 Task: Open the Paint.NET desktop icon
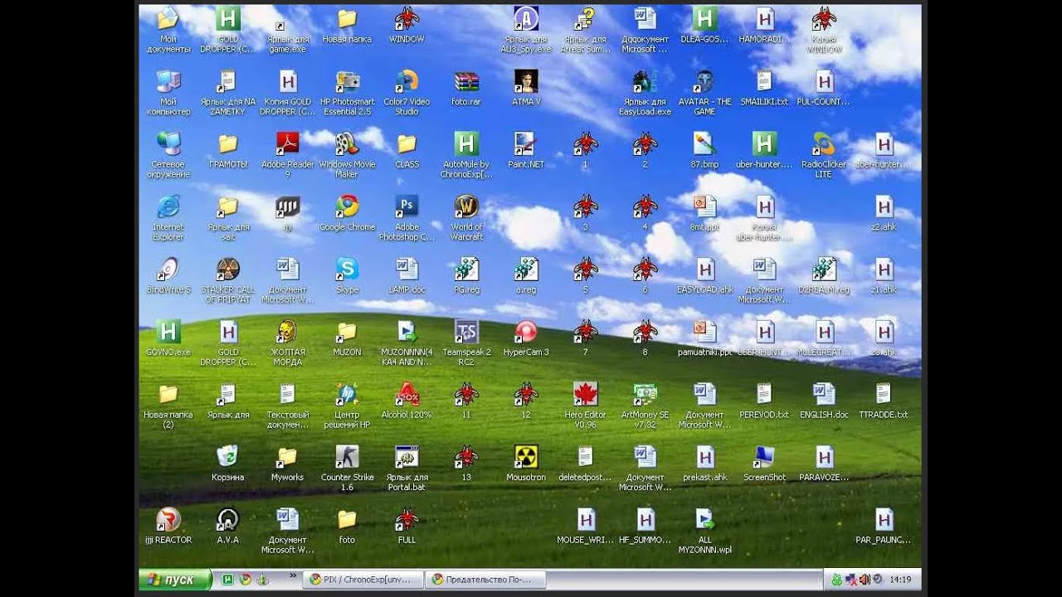[526, 150]
